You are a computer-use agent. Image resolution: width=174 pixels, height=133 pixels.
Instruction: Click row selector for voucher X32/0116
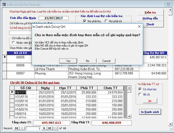pos(12,105)
